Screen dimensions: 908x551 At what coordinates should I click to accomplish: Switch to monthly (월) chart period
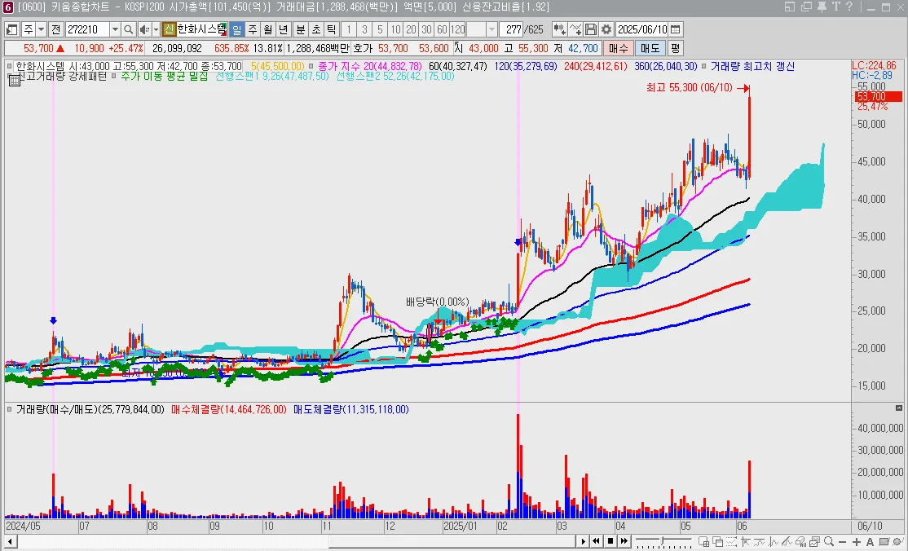tap(267, 29)
